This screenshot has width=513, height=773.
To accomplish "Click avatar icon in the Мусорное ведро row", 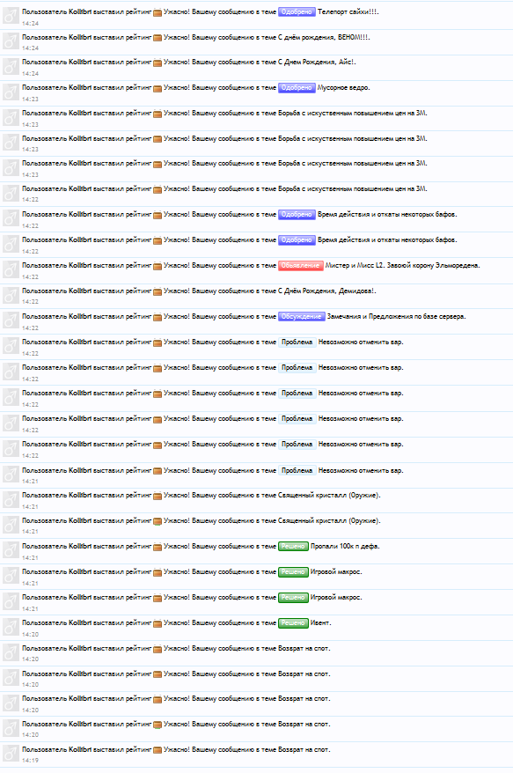I will 11,92.
